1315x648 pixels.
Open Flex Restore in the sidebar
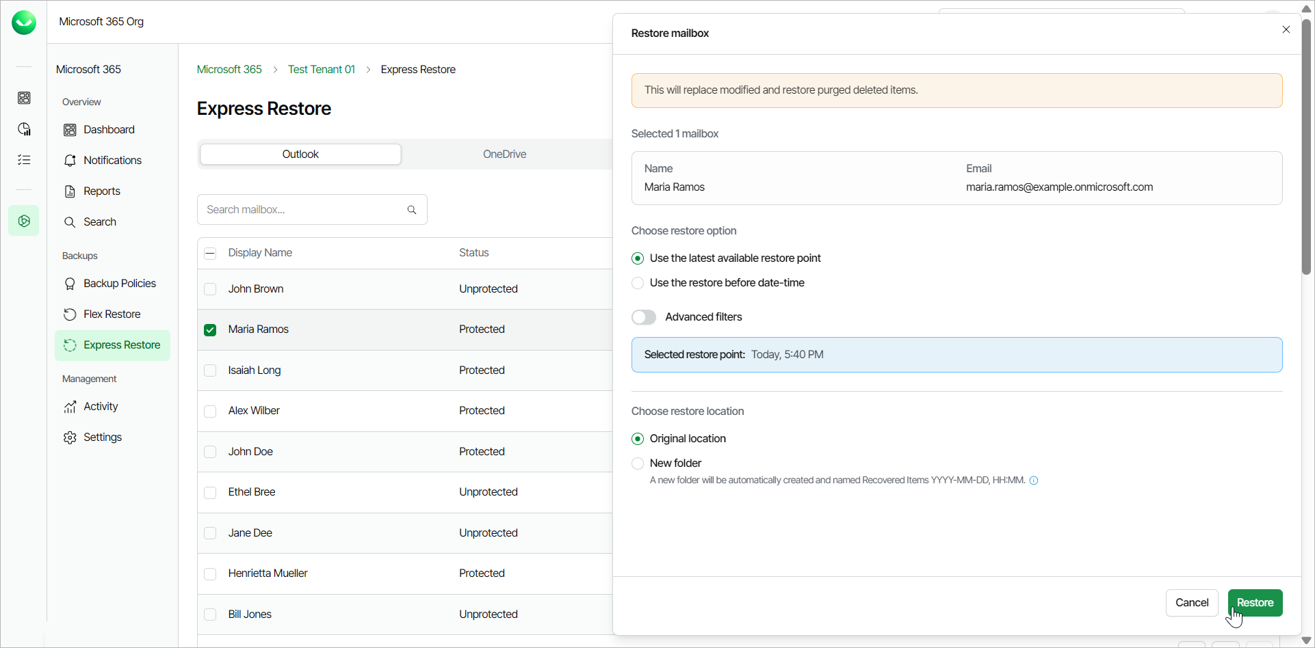[x=112, y=314]
